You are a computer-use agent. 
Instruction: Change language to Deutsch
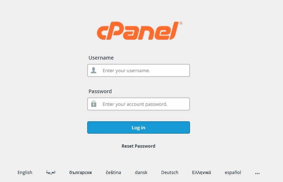[x=170, y=173]
